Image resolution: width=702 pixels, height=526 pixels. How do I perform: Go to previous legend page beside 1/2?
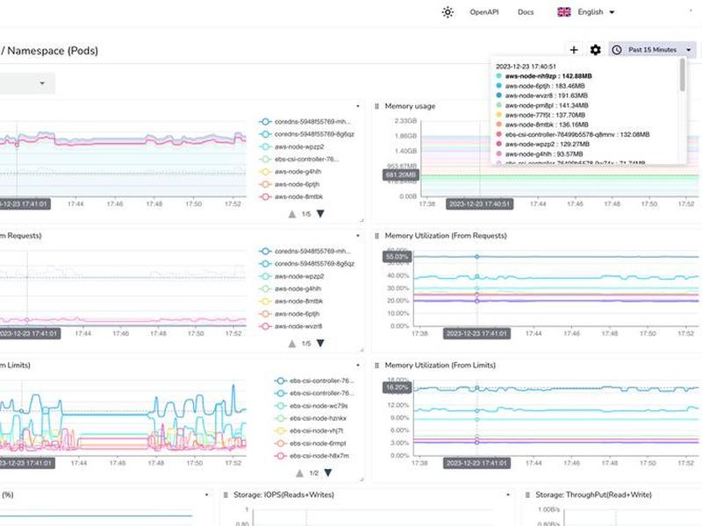click(300, 473)
